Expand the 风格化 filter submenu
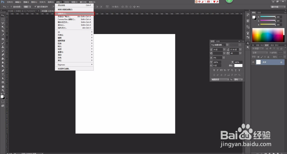 (x=74, y=35)
